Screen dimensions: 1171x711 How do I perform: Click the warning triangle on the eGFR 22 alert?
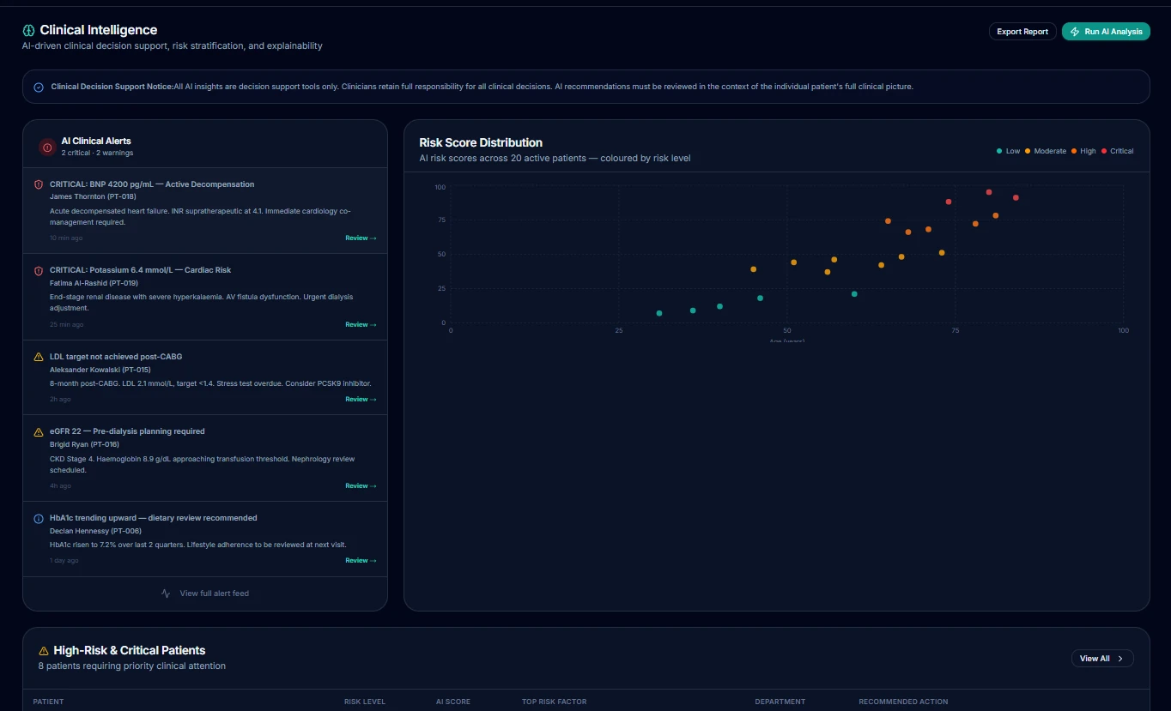39,432
